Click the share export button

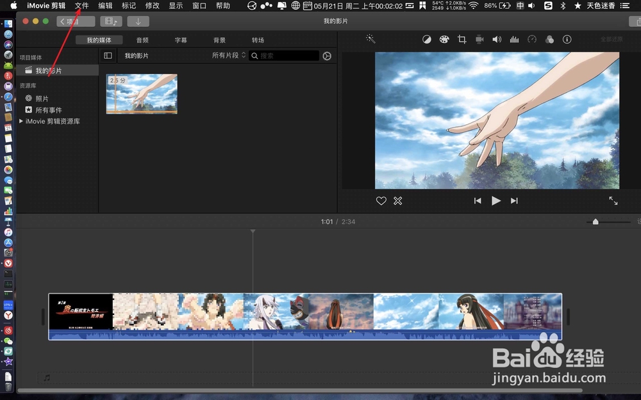click(x=636, y=21)
